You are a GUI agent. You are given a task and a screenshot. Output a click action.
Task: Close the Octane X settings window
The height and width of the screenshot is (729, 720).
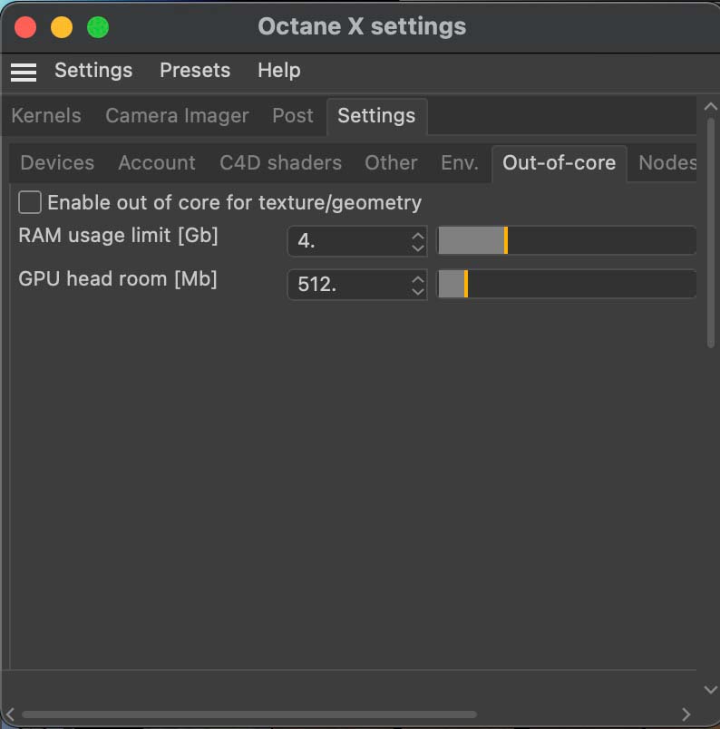point(25,27)
